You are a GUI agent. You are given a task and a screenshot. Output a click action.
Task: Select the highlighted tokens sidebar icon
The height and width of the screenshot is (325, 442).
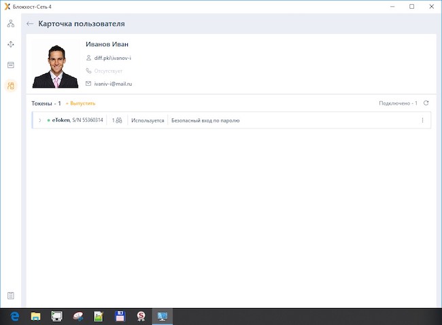tap(11, 86)
